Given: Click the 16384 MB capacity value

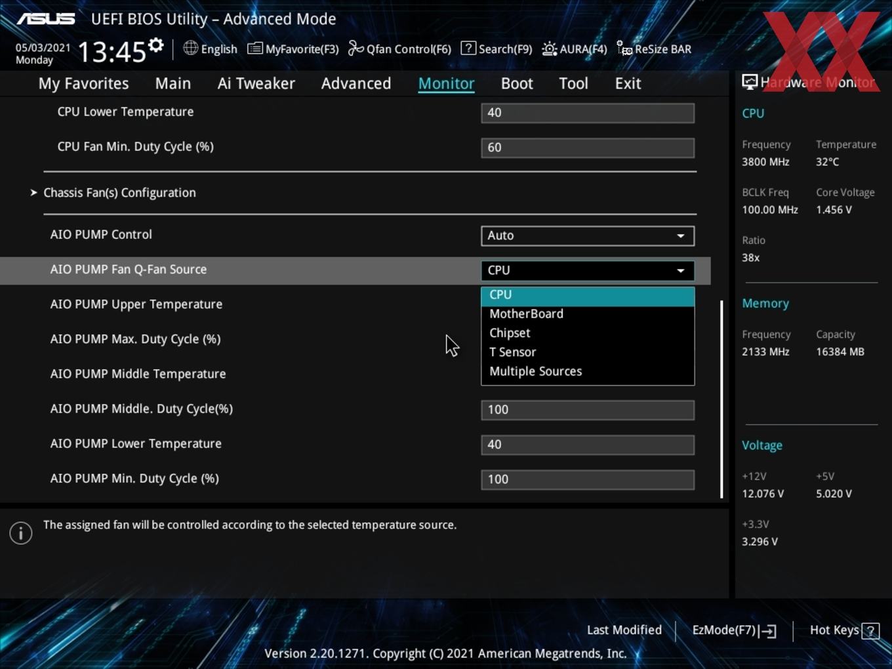Looking at the screenshot, I should pos(840,352).
